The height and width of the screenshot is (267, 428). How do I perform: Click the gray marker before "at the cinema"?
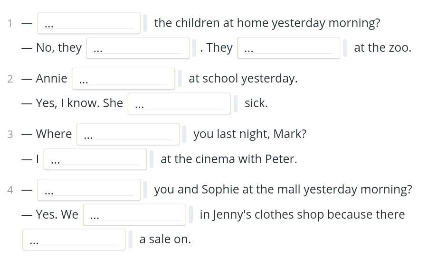[152, 159]
